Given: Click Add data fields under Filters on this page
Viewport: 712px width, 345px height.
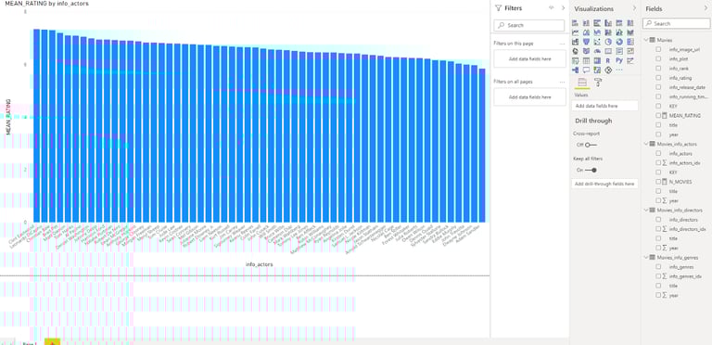Looking at the screenshot, I should point(530,59).
